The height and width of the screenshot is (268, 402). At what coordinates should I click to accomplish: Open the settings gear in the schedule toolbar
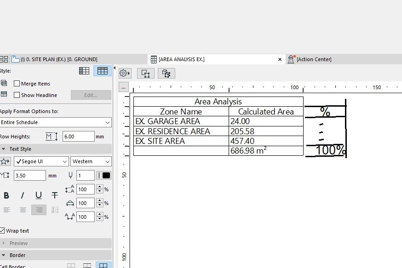123,73
